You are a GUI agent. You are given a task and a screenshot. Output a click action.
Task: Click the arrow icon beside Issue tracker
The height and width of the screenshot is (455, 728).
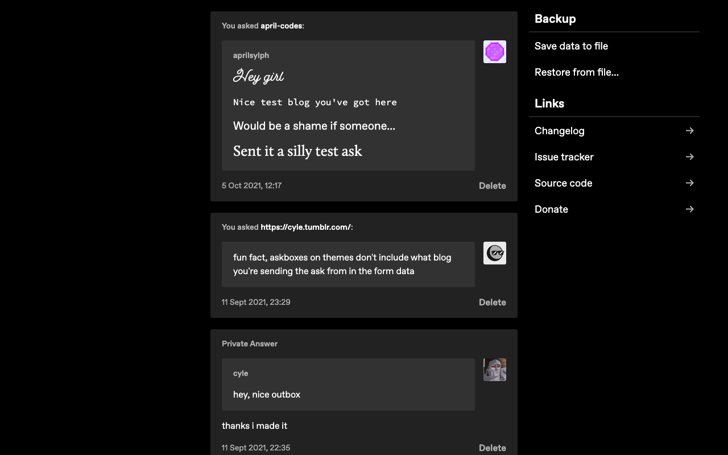[x=689, y=156]
